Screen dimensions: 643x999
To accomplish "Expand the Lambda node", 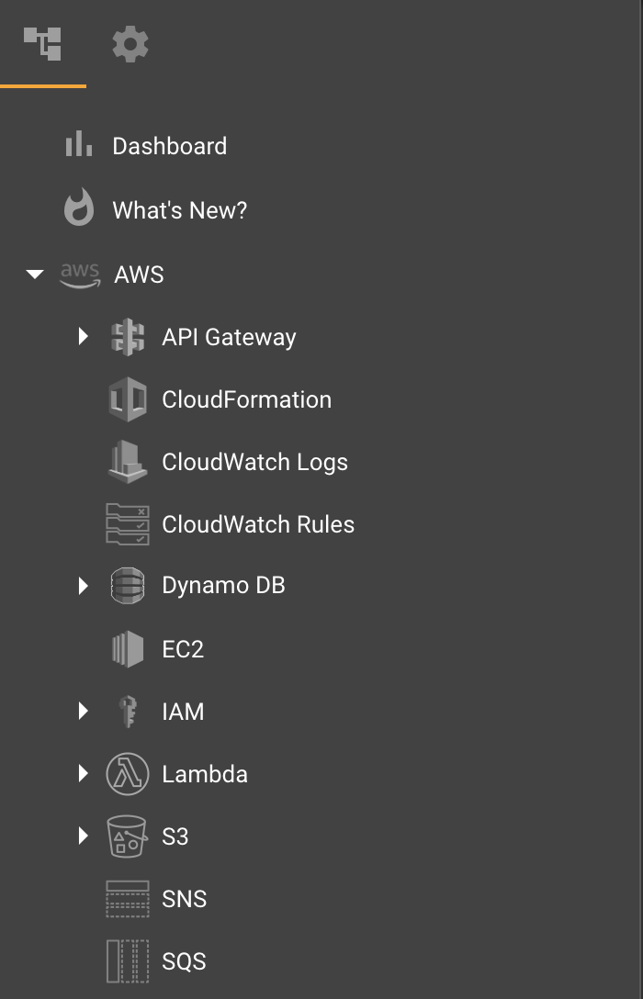I will click(84, 774).
